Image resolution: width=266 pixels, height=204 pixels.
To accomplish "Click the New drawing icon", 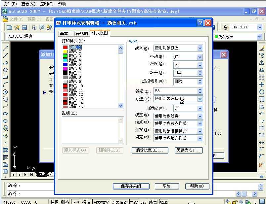I will click(x=9, y=27).
